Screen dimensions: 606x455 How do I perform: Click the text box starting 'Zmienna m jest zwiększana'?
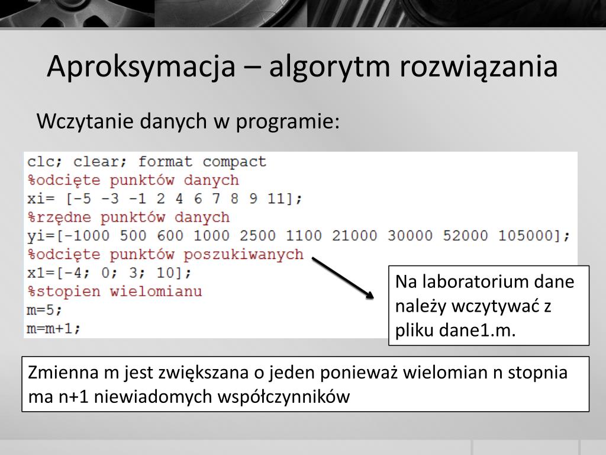305,384
